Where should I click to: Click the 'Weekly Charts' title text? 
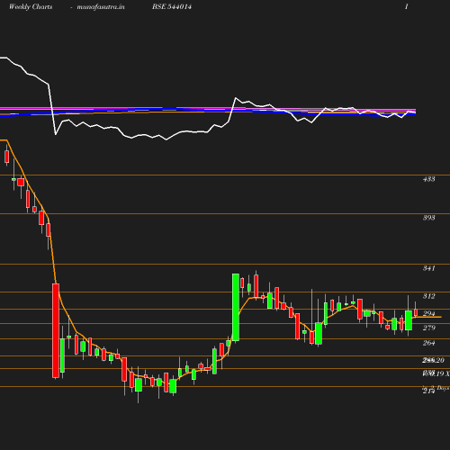[31, 6]
